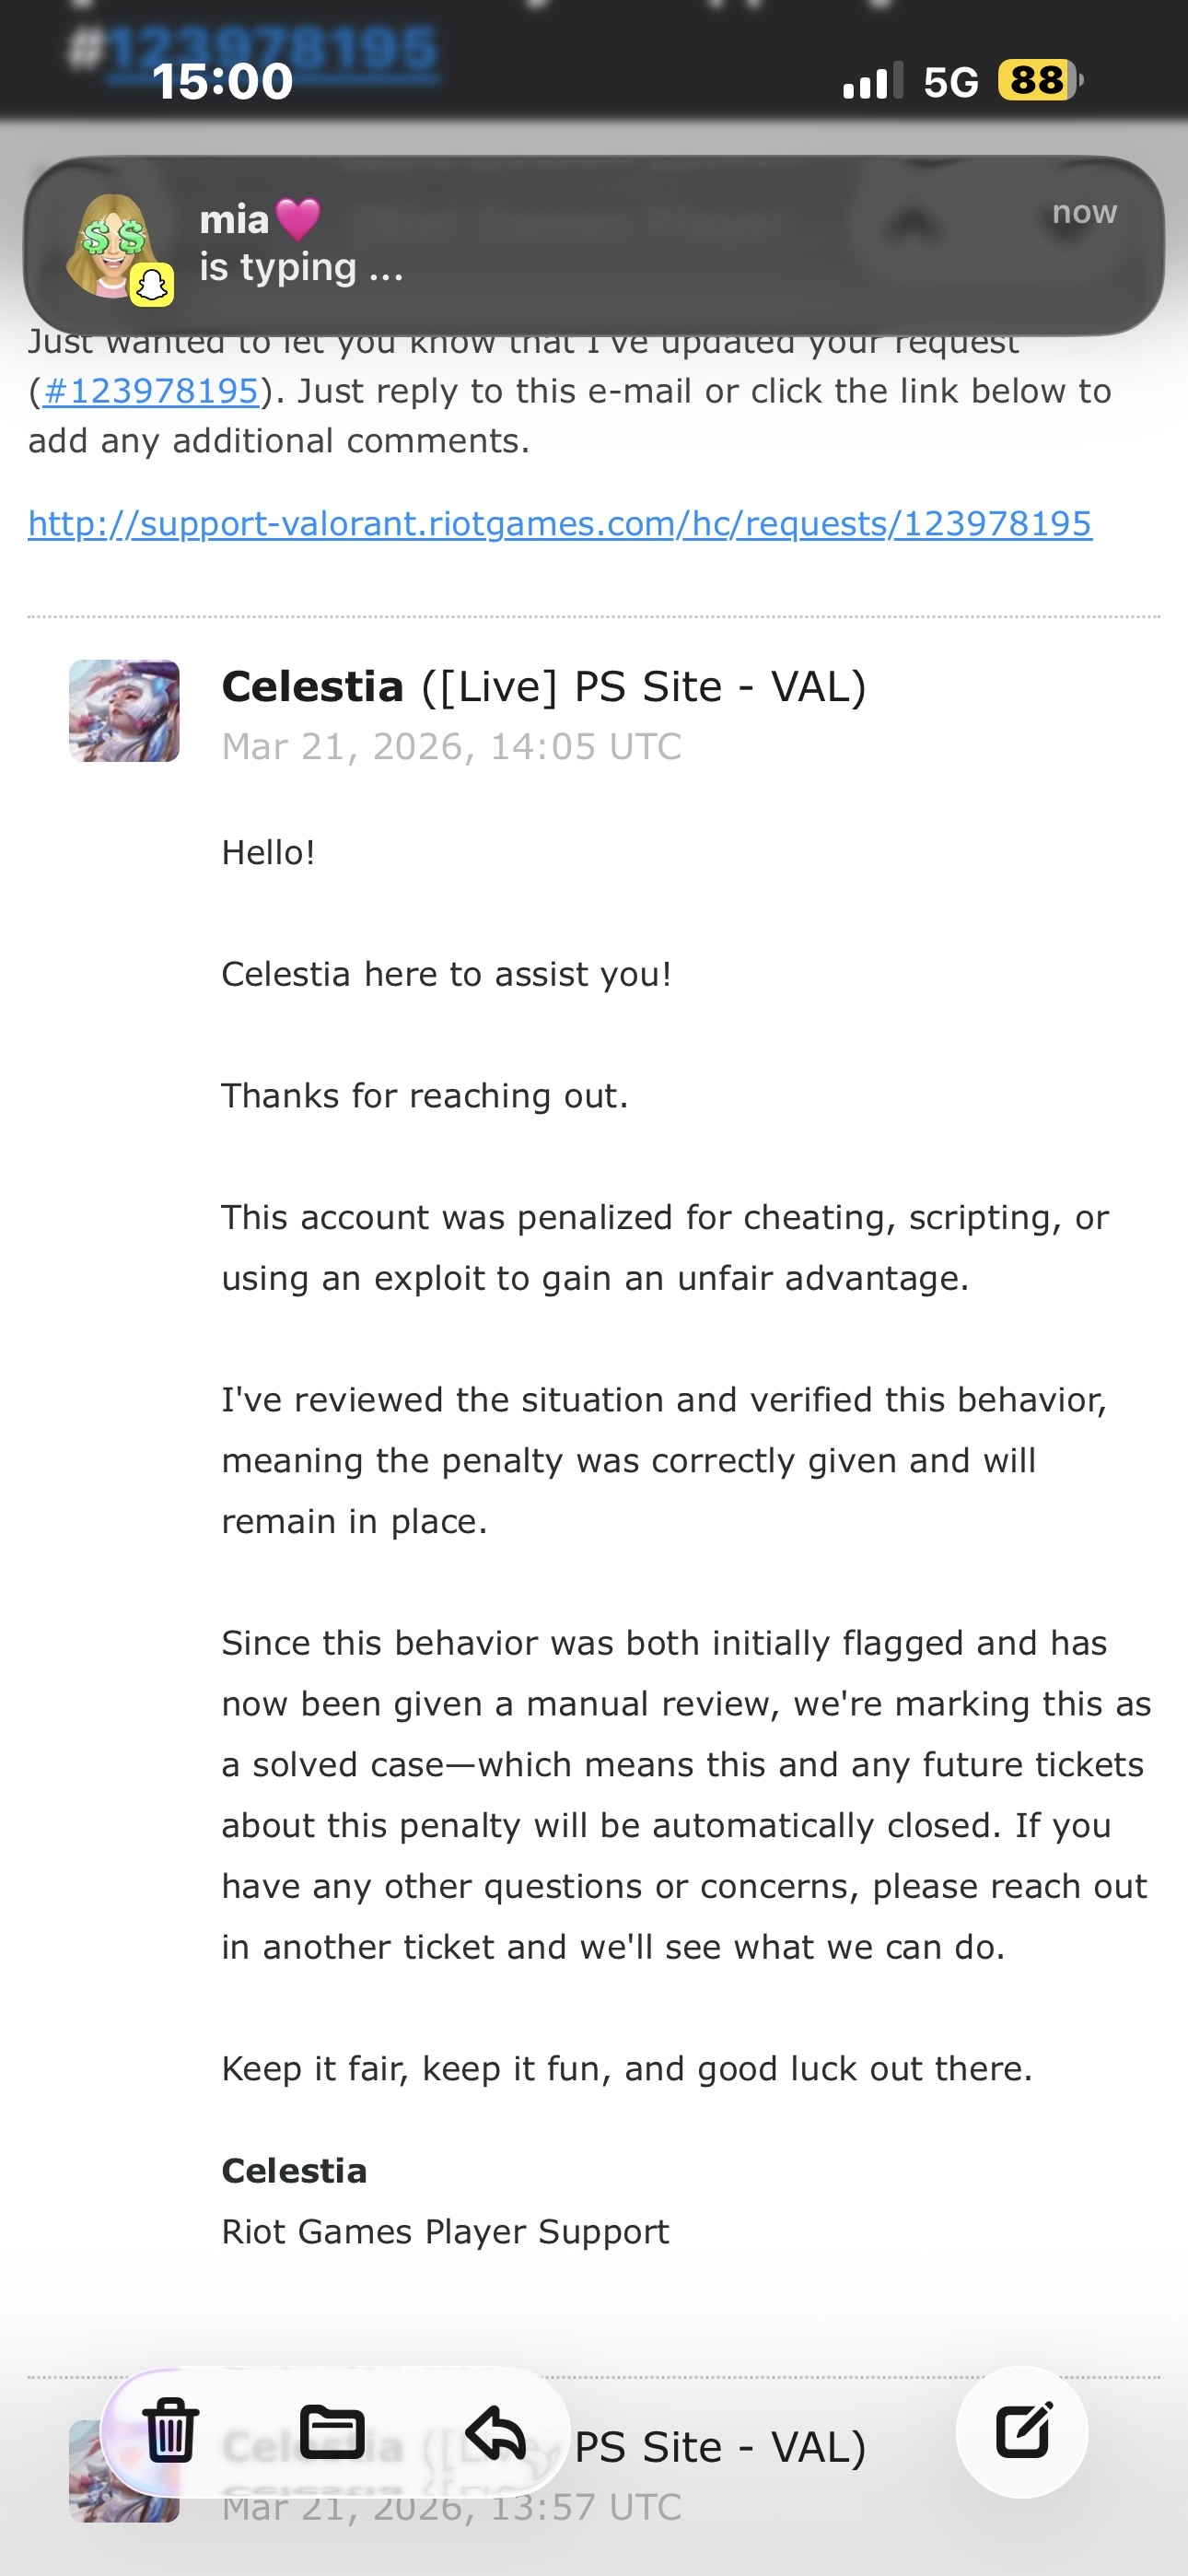Tap the "now" label on the notification

[1084, 212]
